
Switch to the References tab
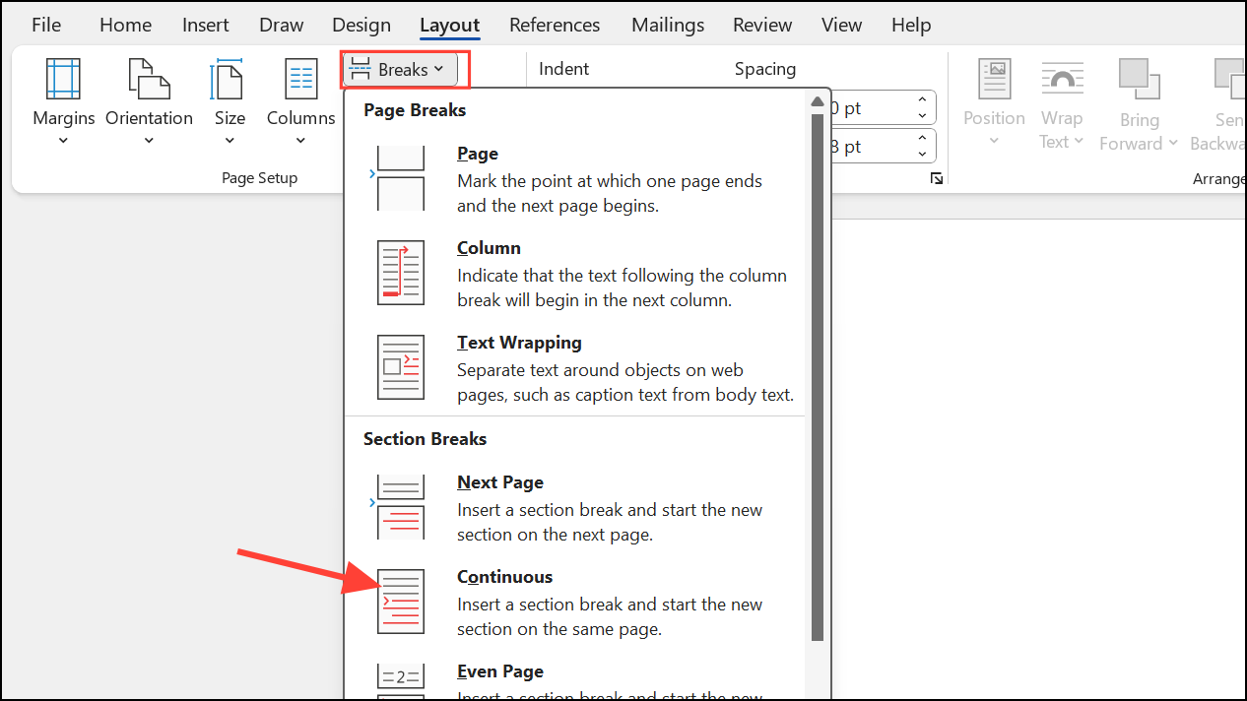554,25
